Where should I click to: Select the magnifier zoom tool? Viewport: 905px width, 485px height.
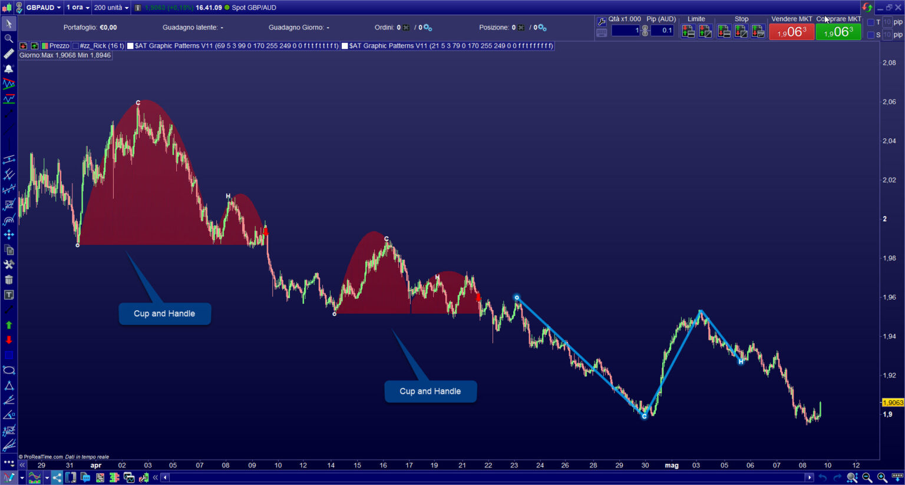pos(8,39)
